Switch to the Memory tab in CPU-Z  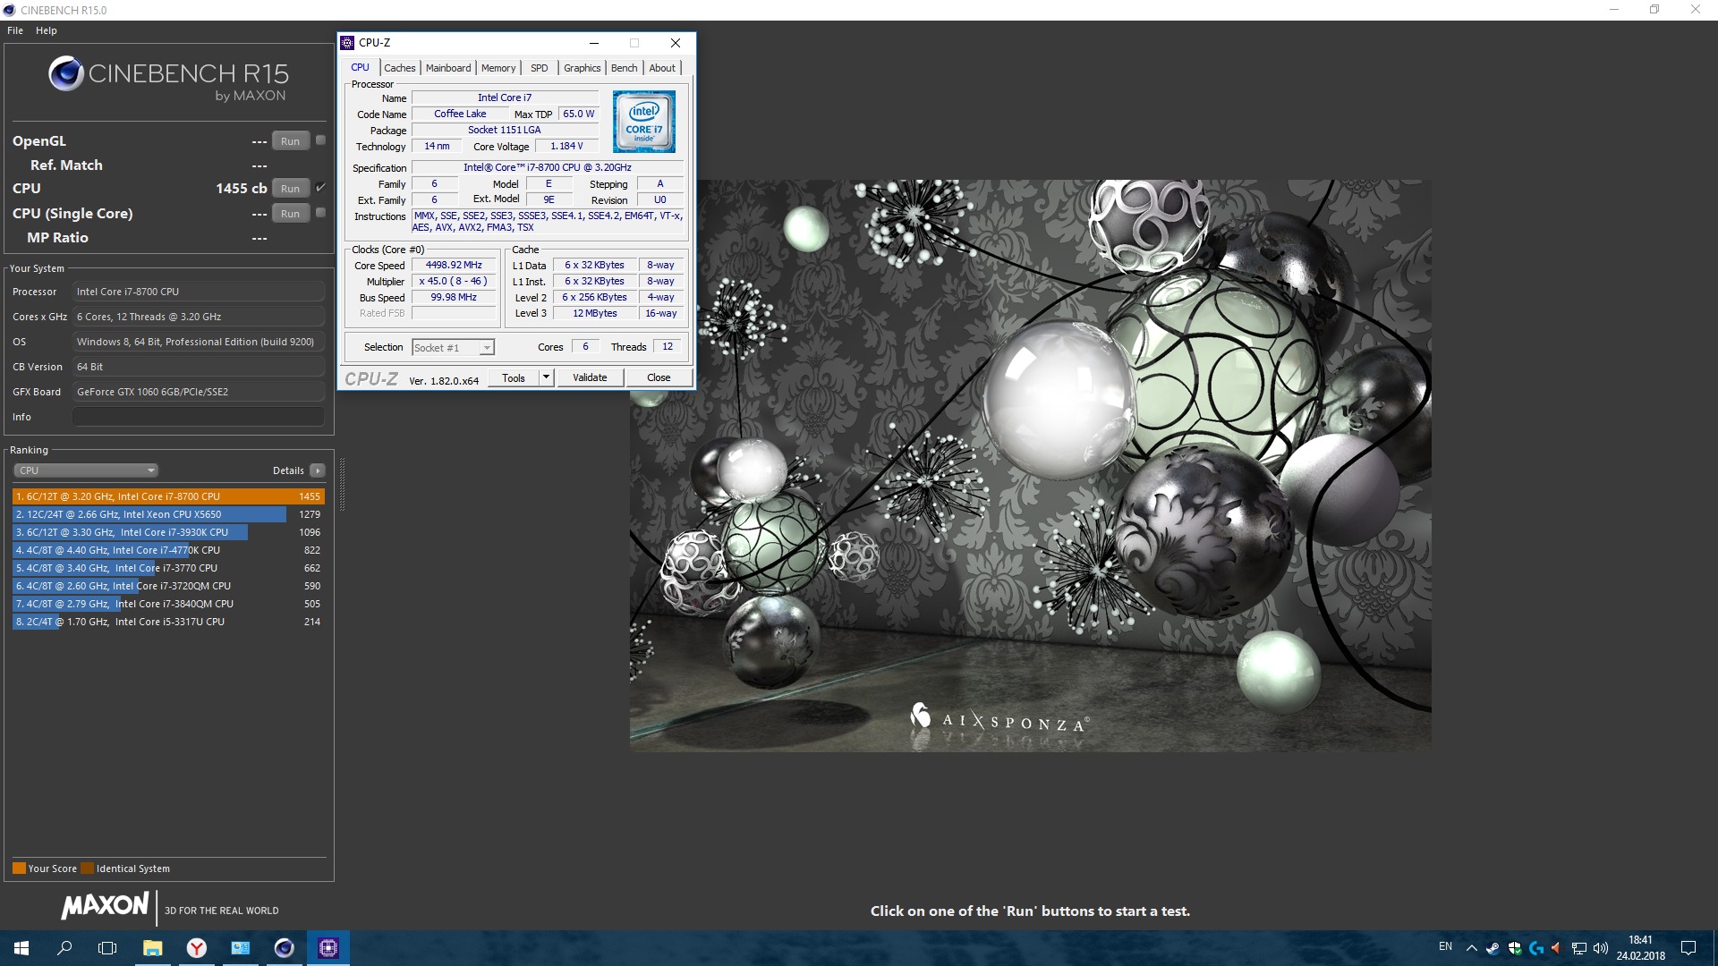(x=498, y=68)
